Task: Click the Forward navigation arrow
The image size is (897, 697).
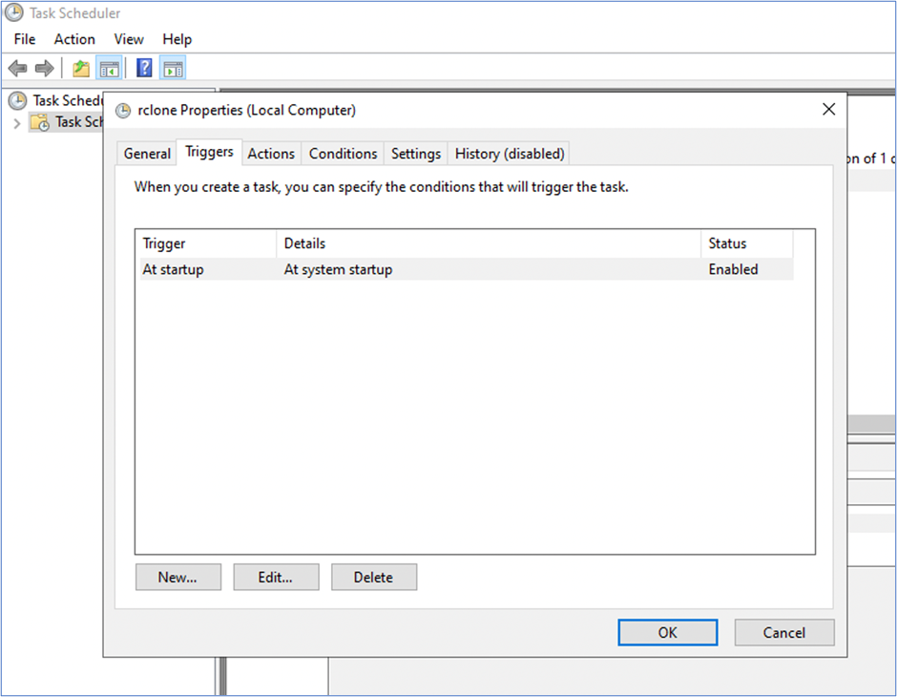Action: click(43, 68)
